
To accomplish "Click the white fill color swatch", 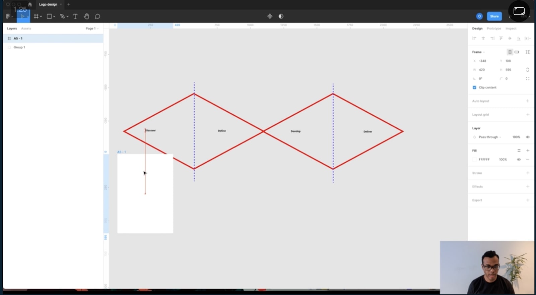I will coord(474,160).
